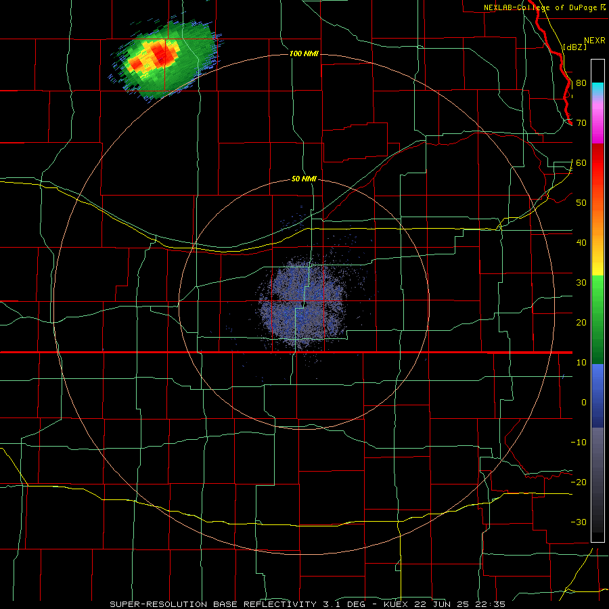609x609 pixels.
Task: Click the Super-Resolution Base Reflectivity caption
Action: pyautogui.click(x=308, y=604)
